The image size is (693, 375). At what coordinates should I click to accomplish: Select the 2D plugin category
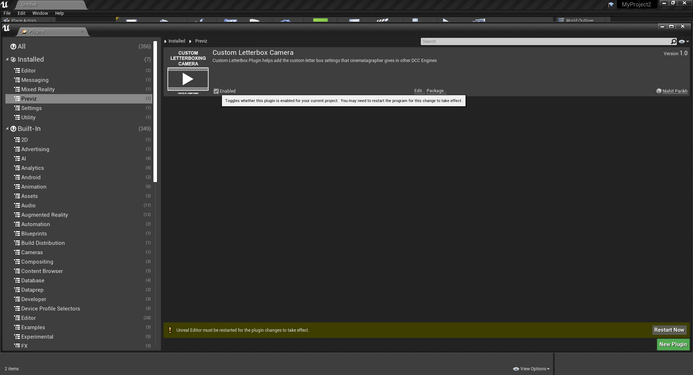79,140
